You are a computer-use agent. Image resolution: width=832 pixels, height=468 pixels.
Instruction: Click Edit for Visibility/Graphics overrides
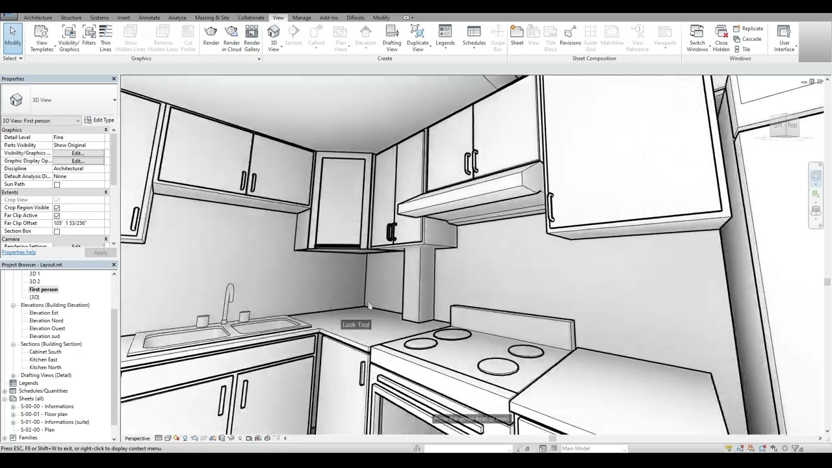[x=78, y=153]
